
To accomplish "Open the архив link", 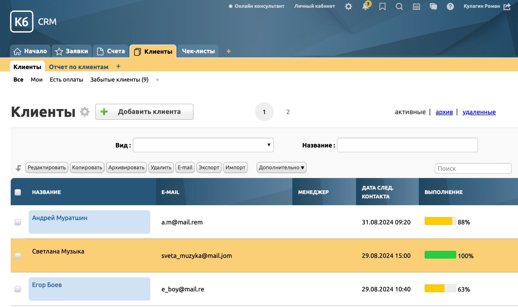I will (x=444, y=112).
